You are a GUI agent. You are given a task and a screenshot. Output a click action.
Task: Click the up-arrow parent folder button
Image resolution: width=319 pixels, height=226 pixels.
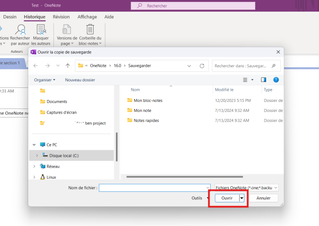tap(66, 66)
